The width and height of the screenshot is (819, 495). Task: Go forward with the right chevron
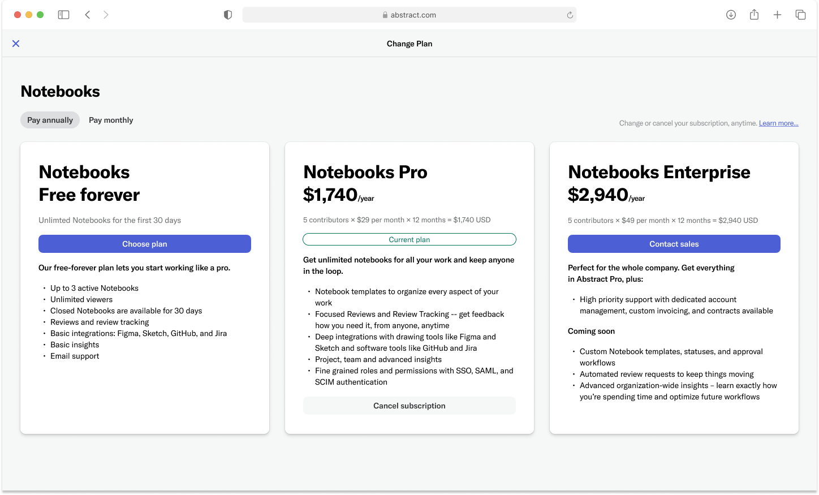(106, 15)
